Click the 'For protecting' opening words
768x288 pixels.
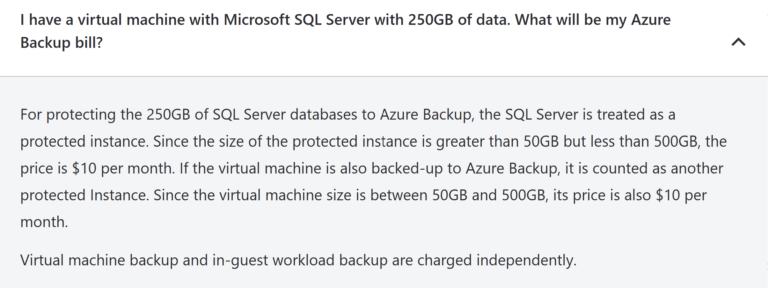point(68,115)
